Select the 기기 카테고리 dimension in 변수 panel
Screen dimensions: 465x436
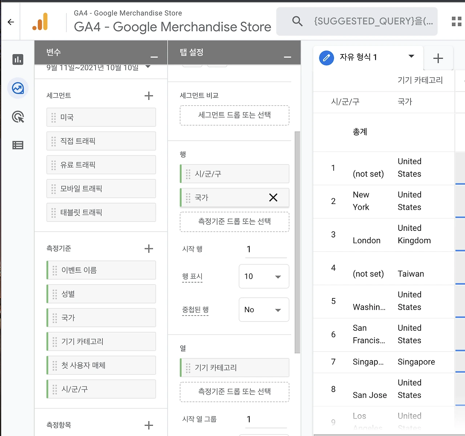[101, 342]
